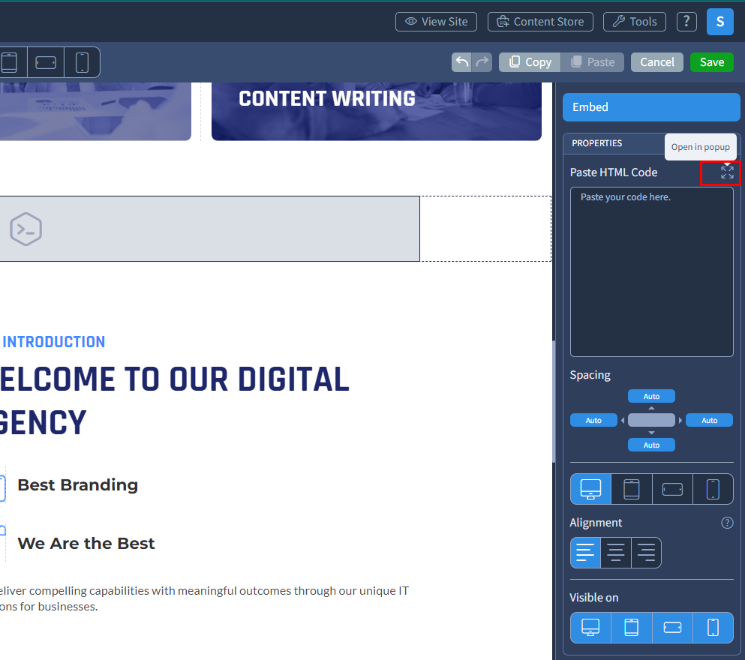Click the Paste HTML Code text area
The height and width of the screenshot is (660, 745).
[x=651, y=271]
